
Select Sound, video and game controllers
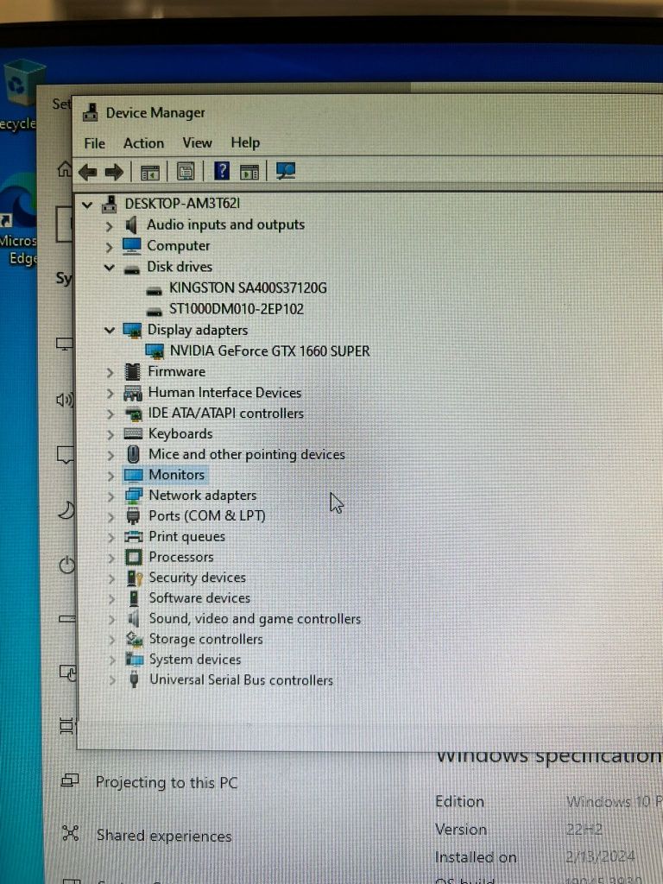coord(255,618)
